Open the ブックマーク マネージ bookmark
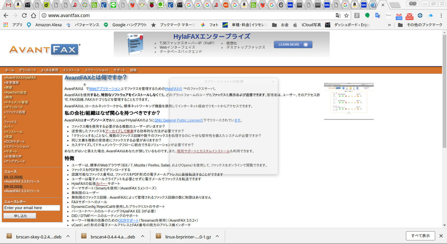The width and height of the screenshot is (447, 244). 173,25
